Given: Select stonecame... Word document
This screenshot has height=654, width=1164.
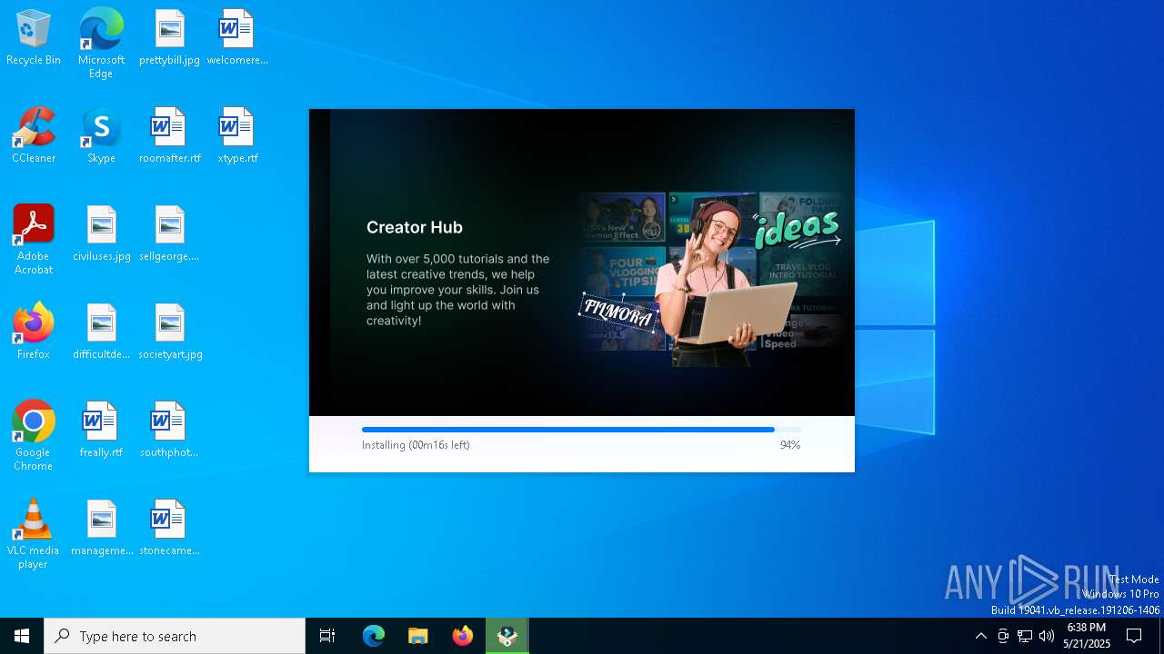Looking at the screenshot, I should click(169, 529).
